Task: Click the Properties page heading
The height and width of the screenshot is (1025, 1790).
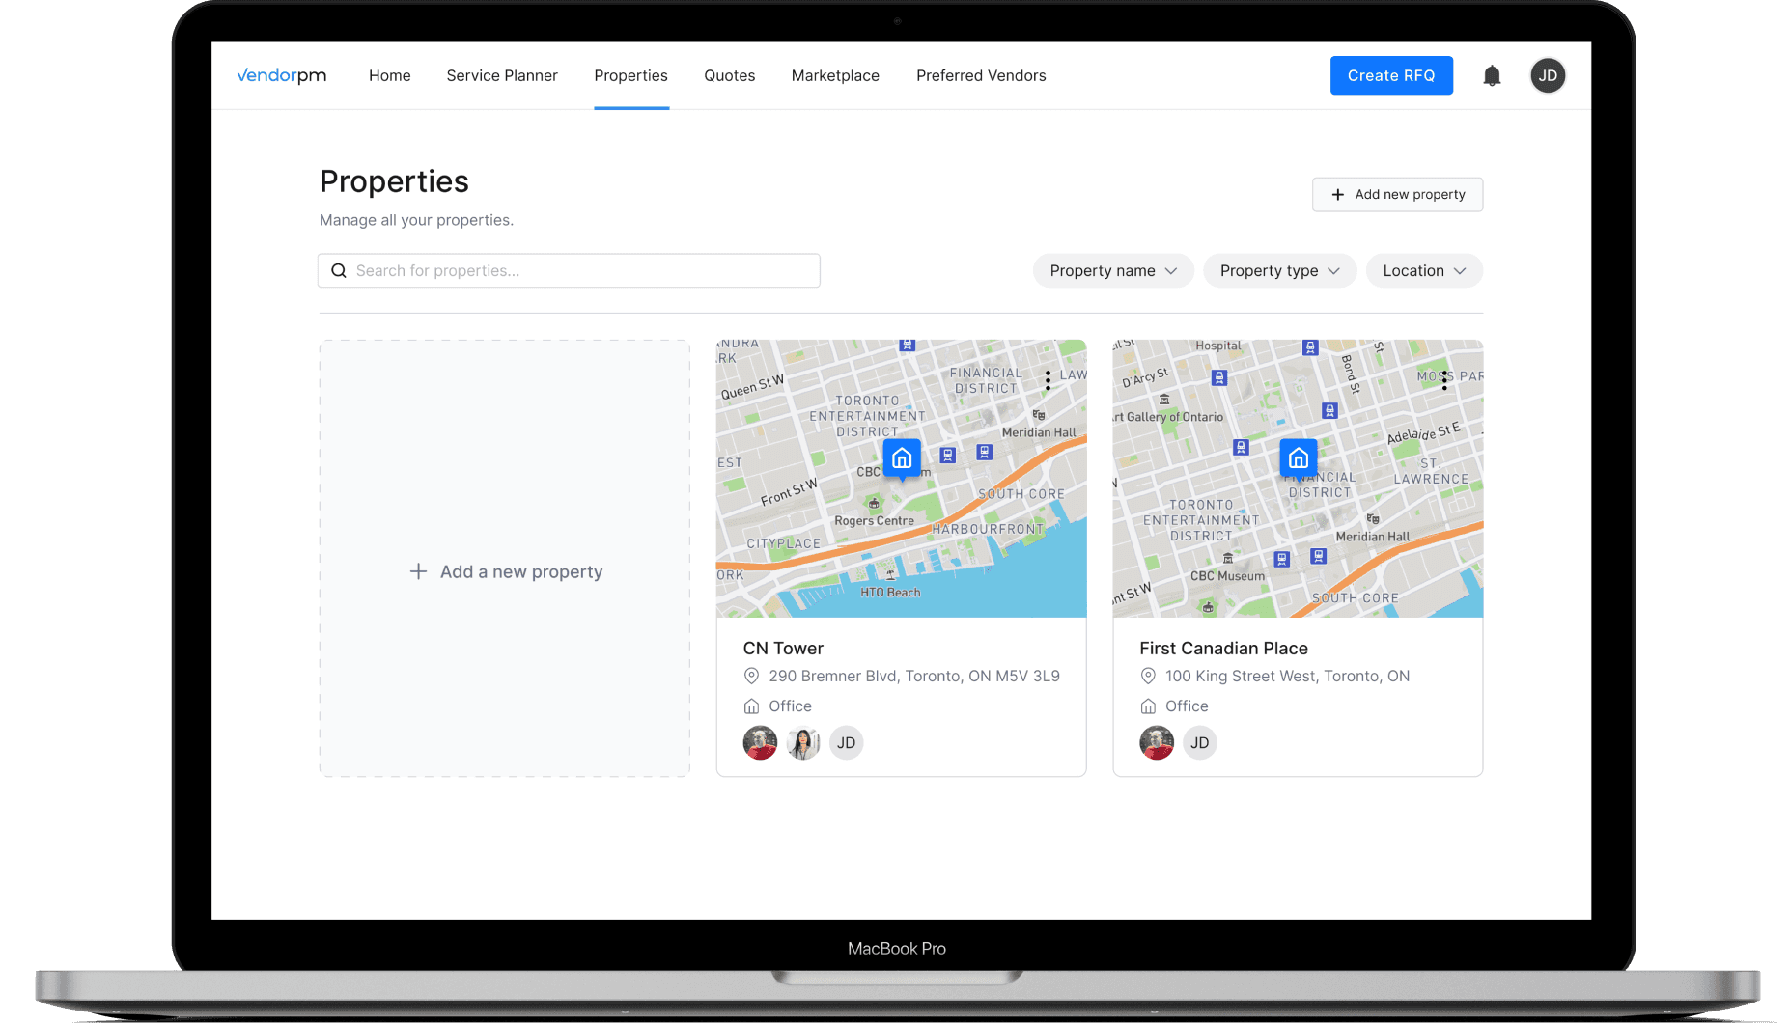Action: 394,181
